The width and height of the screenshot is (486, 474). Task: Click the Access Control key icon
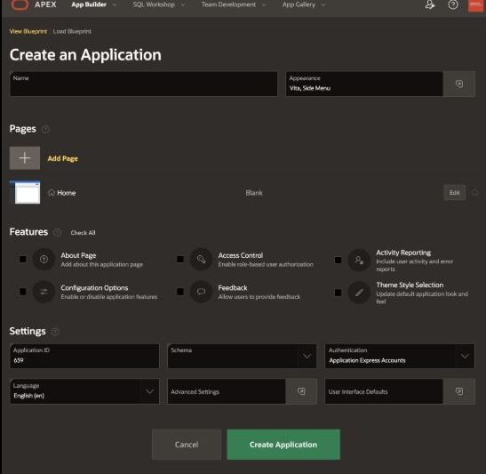(x=201, y=259)
